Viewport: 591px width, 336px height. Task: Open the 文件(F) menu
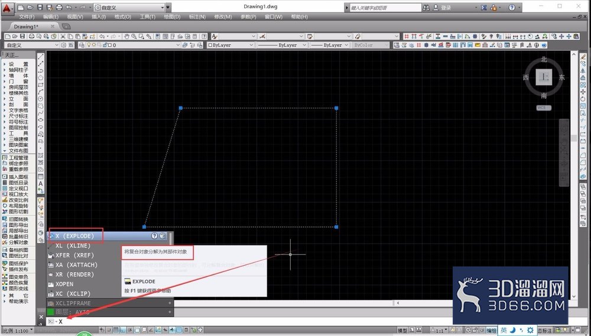click(x=27, y=17)
